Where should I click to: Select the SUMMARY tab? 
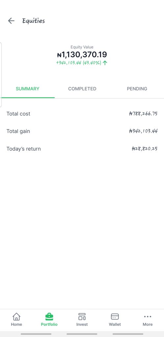click(x=28, y=89)
